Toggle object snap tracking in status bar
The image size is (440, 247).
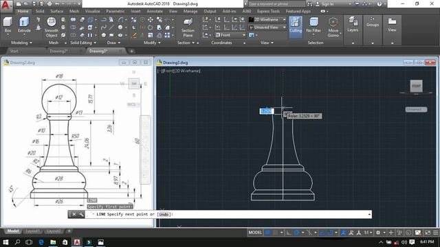coord(322,233)
